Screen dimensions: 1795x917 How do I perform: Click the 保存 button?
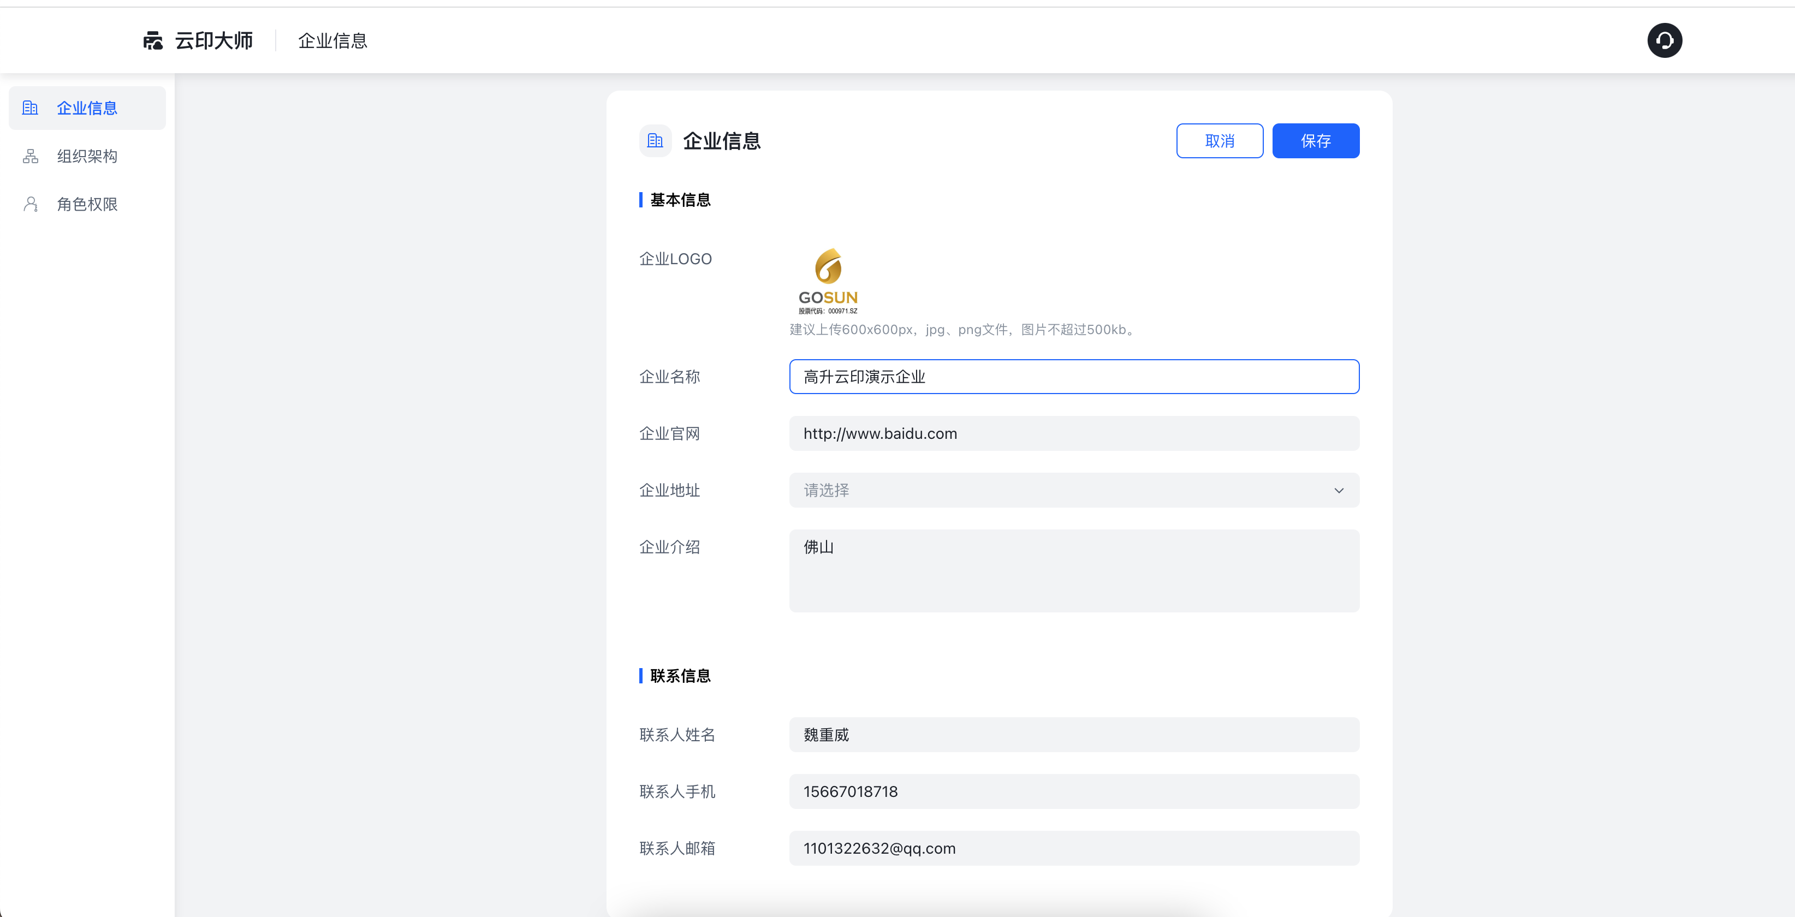point(1316,141)
